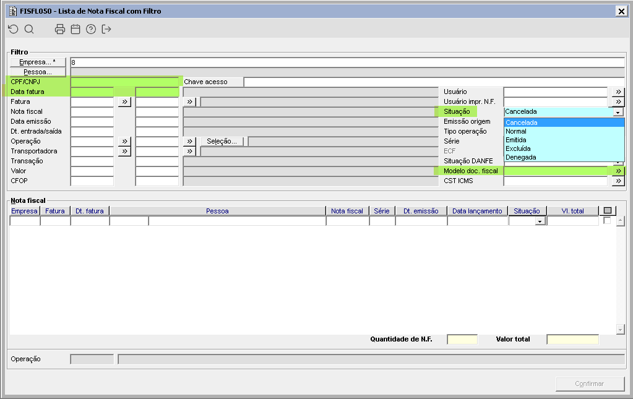The width and height of the screenshot is (633, 399).
Task: Focus the Quantidade de N.F. field
Action: (462, 340)
